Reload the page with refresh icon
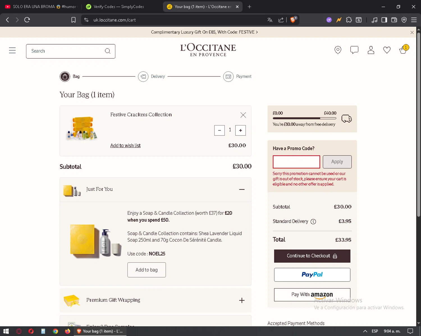This screenshot has height=336, width=421. click(x=27, y=20)
